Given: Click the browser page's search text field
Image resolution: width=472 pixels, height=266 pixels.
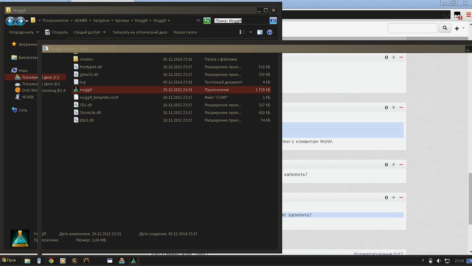Looking at the screenshot, I should pos(412,28).
